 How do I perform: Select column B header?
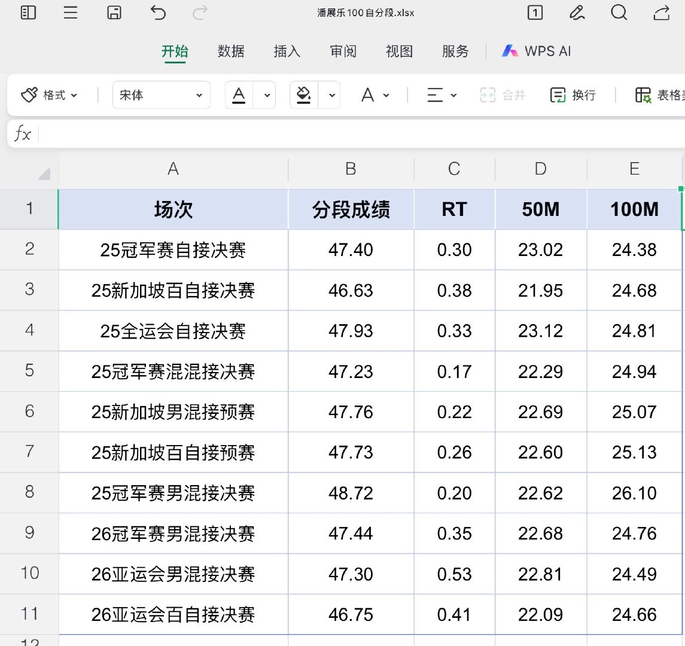pos(351,169)
